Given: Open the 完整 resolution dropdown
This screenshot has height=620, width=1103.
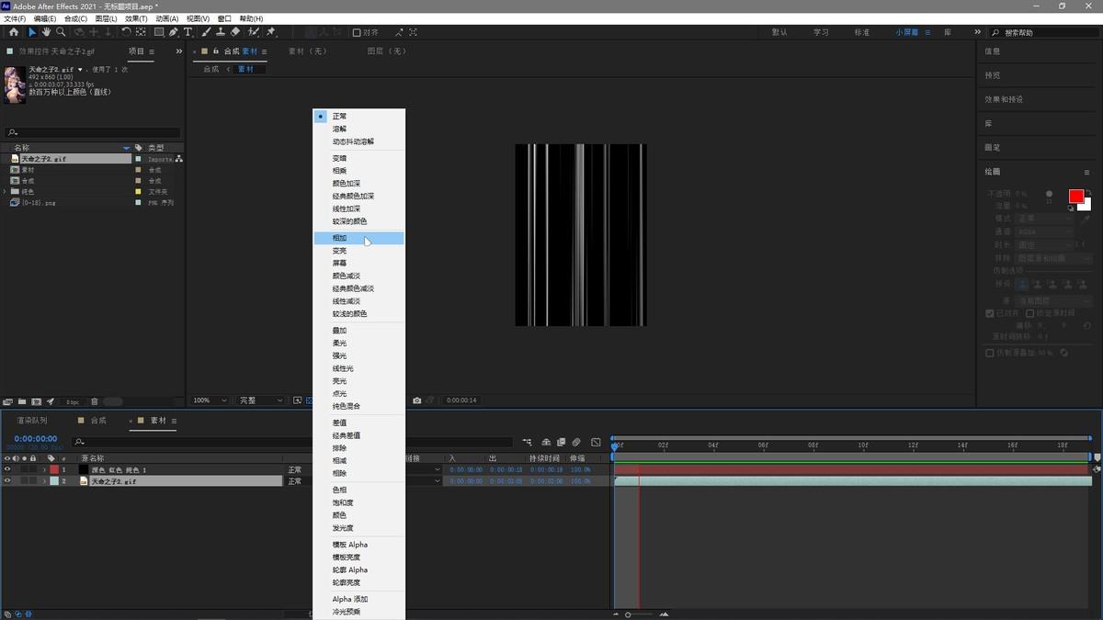Looking at the screenshot, I should (x=261, y=400).
